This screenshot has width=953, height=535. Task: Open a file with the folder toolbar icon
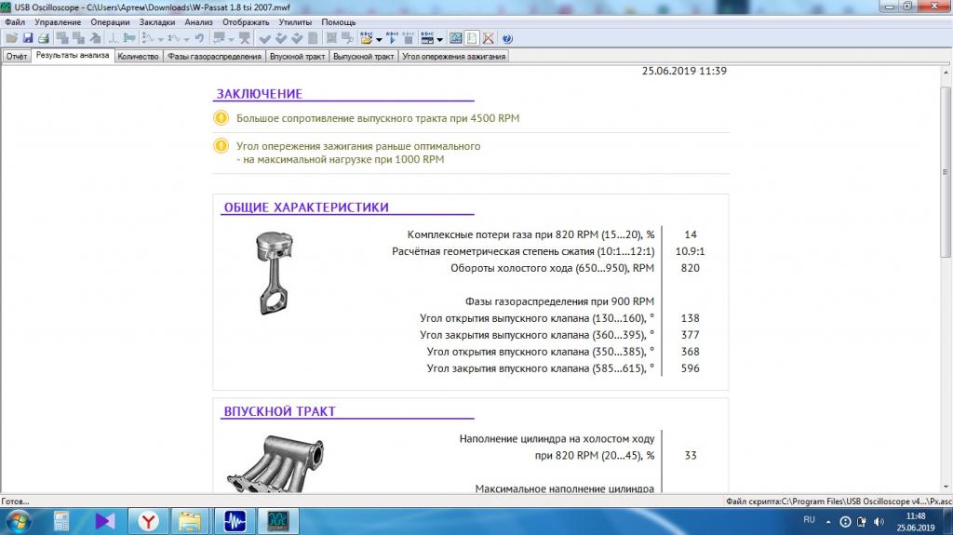point(11,38)
